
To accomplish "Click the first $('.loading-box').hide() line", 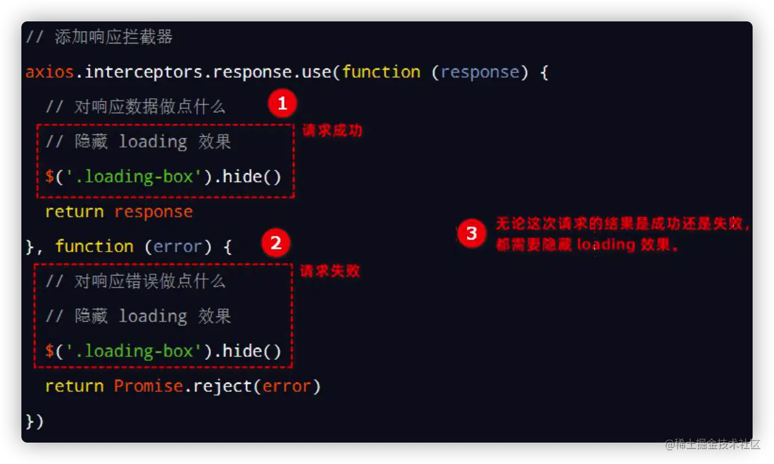I will point(163,177).
